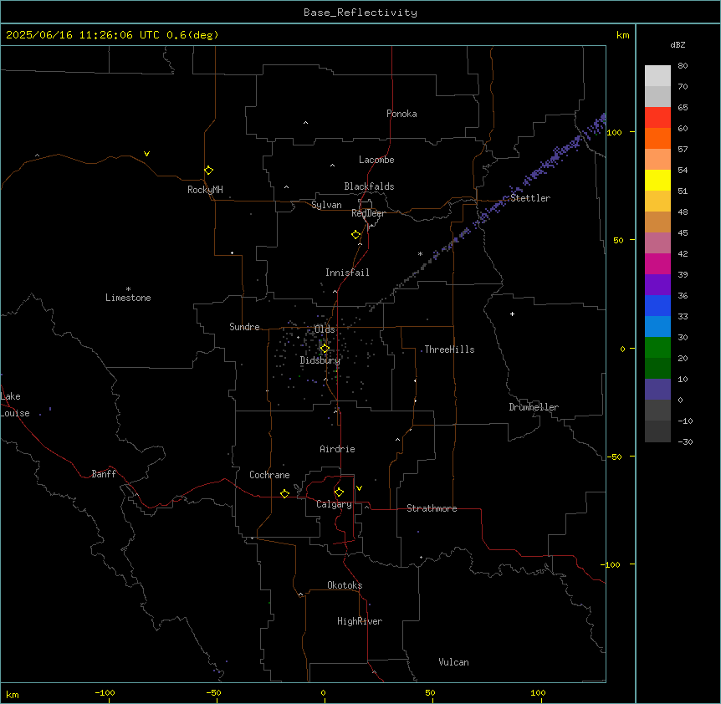Screen dimensions: 721x704
Task: Click the -30 value on the dBZ legend
Action: [685, 441]
